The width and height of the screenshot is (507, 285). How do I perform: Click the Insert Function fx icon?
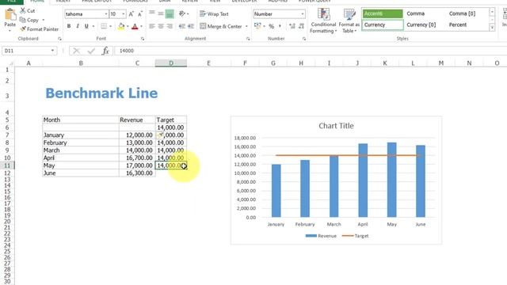105,51
